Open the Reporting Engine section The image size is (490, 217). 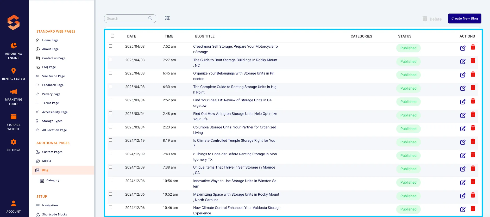[x=14, y=51]
